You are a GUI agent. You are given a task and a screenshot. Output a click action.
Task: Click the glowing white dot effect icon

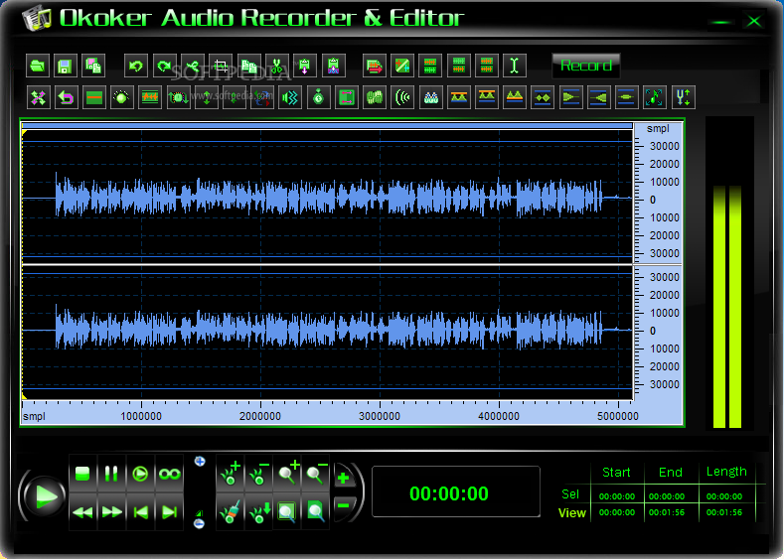tap(121, 97)
